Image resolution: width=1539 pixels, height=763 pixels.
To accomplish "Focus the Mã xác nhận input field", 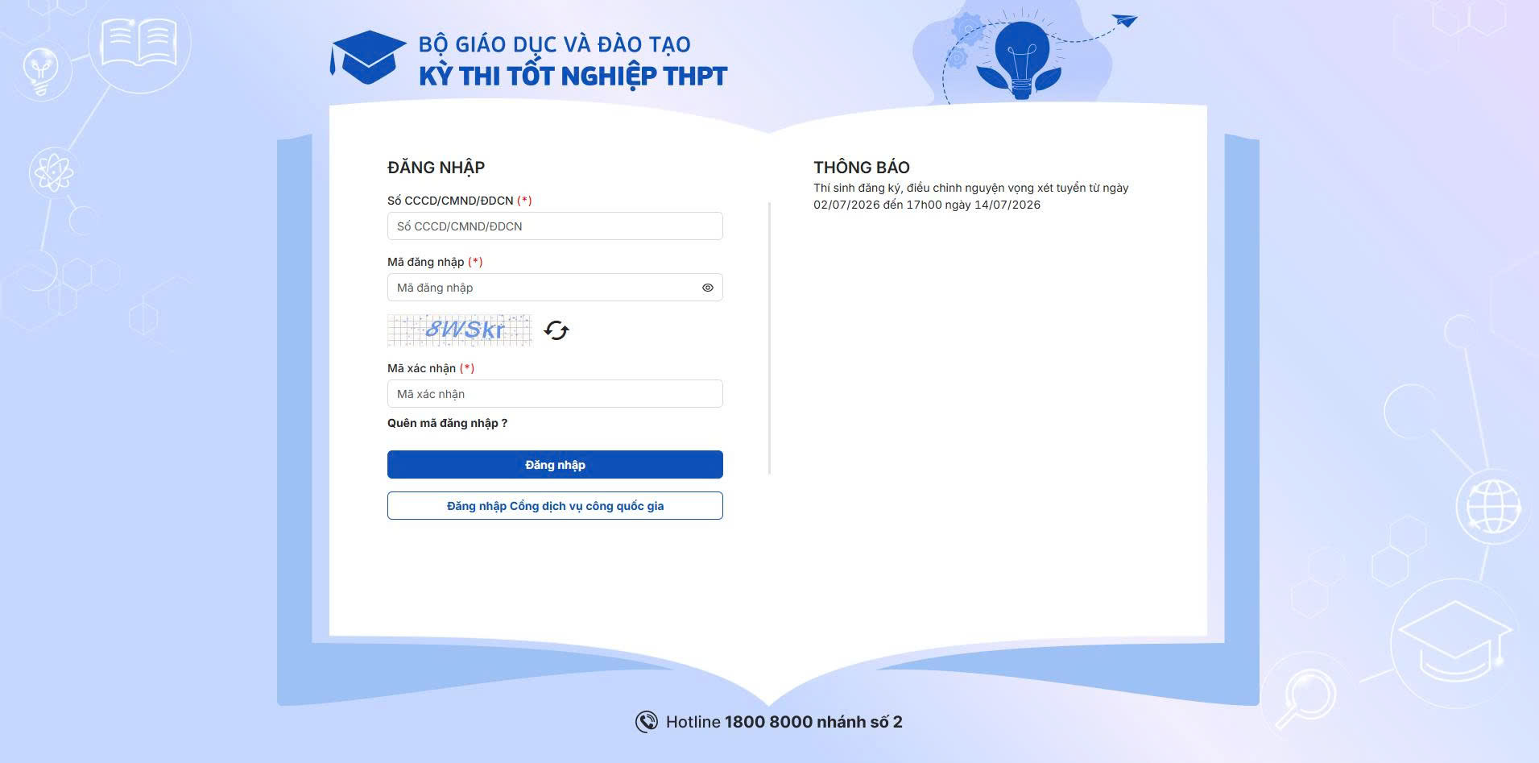I will pos(555,394).
